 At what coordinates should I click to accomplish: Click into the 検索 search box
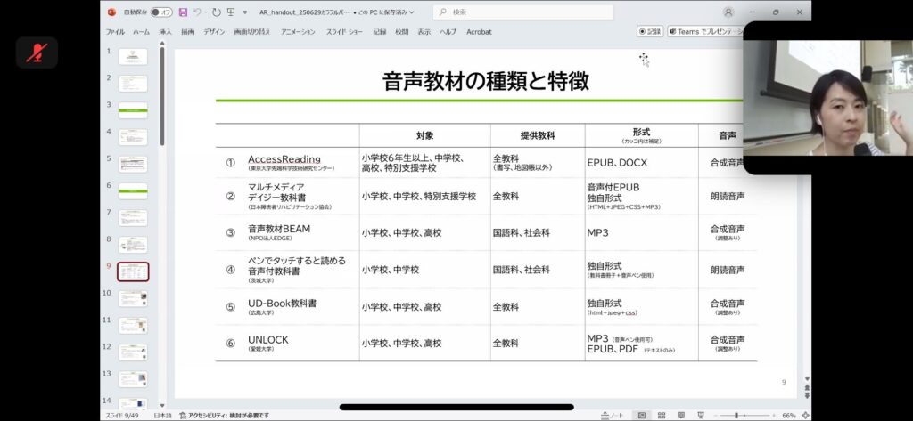[x=522, y=12]
